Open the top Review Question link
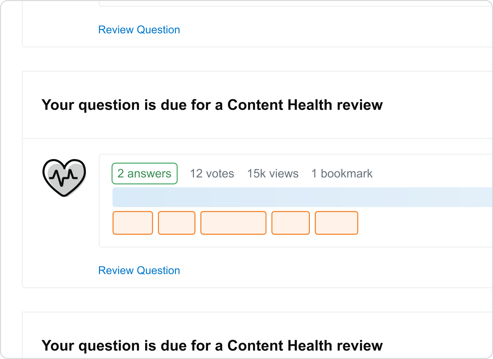This screenshot has width=493, height=359. pos(139,30)
